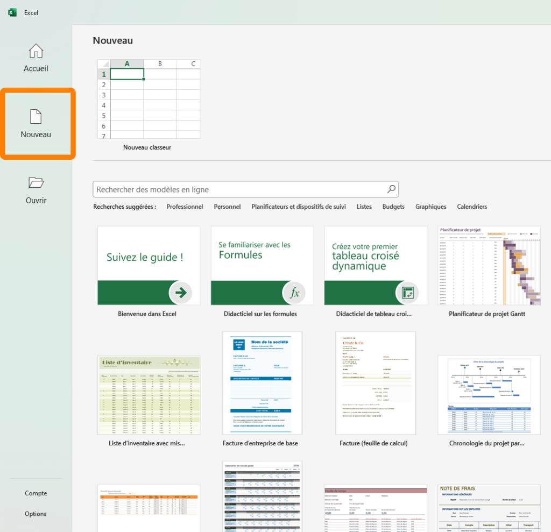Select the Listes suggested search
This screenshot has width=551, height=532.
coord(364,207)
